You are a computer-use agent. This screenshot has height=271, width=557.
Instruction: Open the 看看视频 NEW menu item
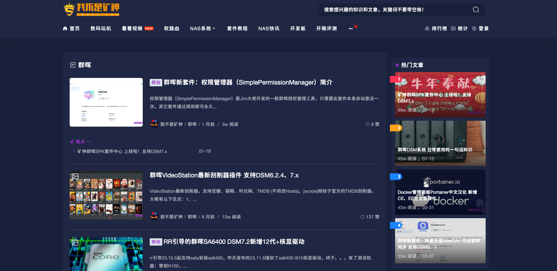pyautogui.click(x=137, y=29)
